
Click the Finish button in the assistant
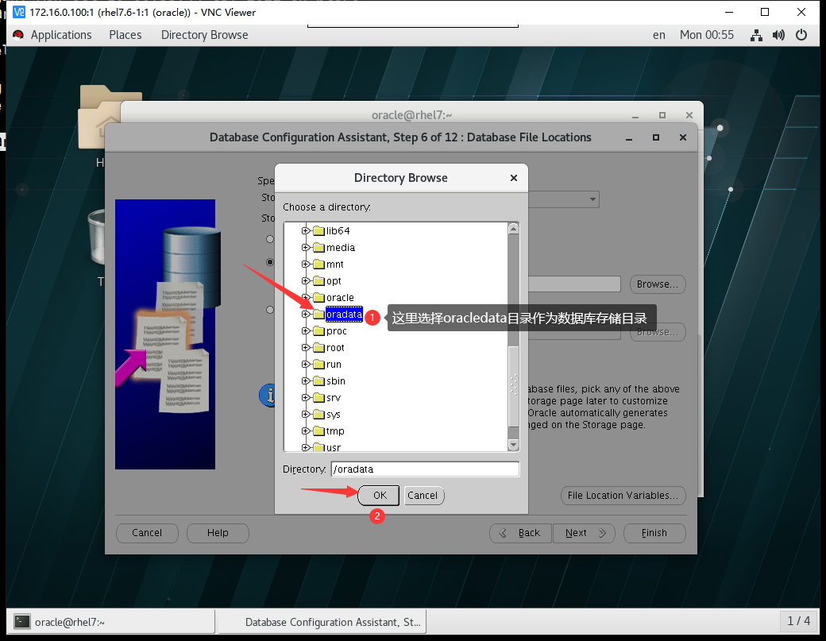654,533
